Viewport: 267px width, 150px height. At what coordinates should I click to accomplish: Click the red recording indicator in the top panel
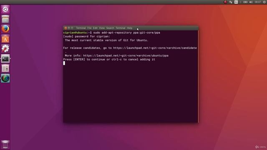point(225,2)
